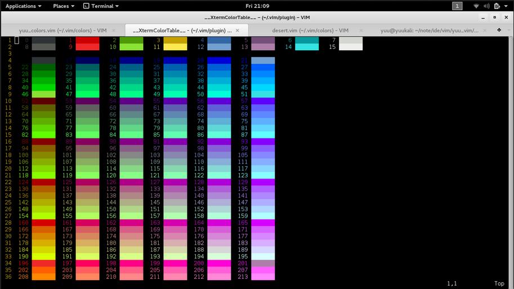Click the battery status icon
Viewport: 514px width, 289px height.
(497, 6)
